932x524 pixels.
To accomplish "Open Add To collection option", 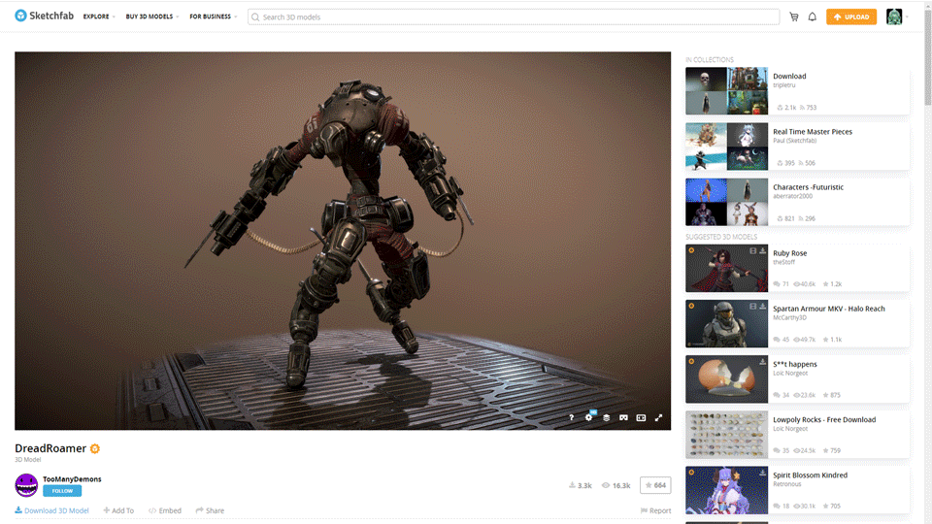I will pos(118,510).
